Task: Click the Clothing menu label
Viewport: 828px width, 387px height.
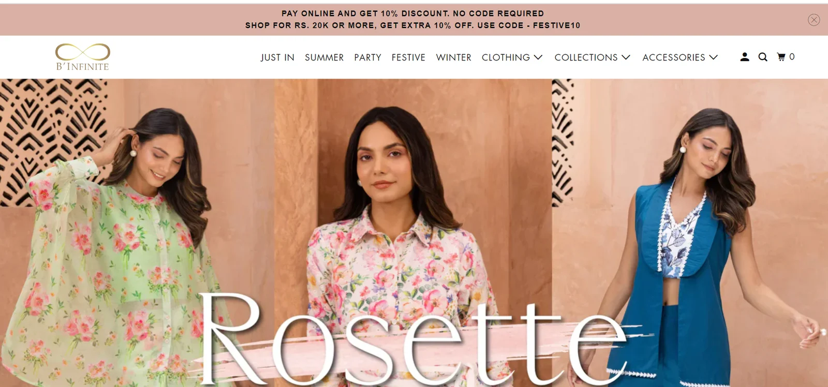Action: (x=506, y=57)
